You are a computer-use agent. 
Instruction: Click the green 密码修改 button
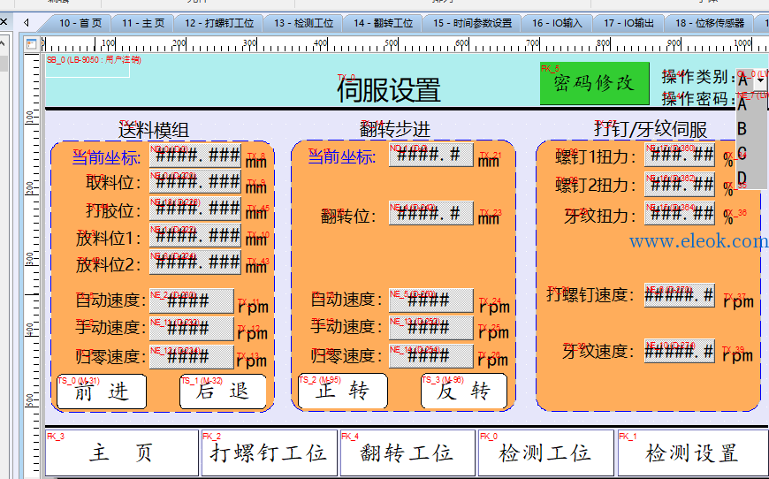click(594, 83)
